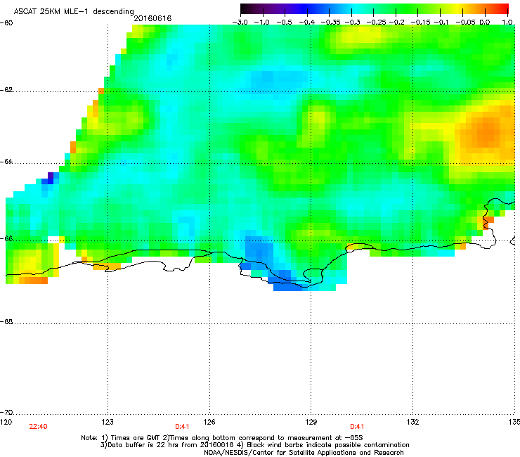Click the latitude label -64
This screenshot has height=457, width=520.
(x=6, y=162)
